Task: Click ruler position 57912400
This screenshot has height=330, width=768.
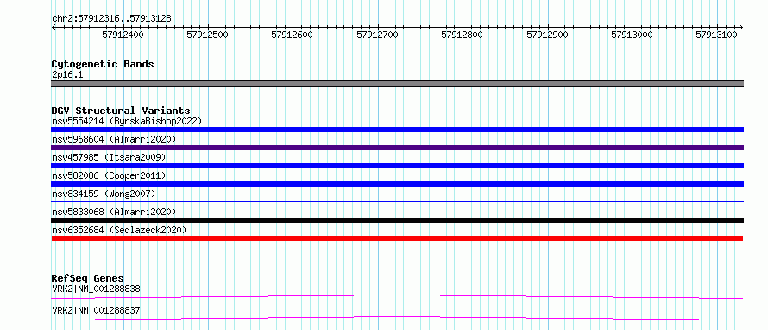Action: click(x=123, y=35)
